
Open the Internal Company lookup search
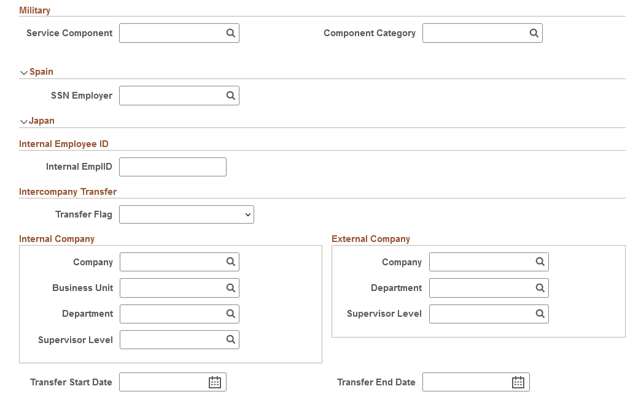tap(230, 262)
